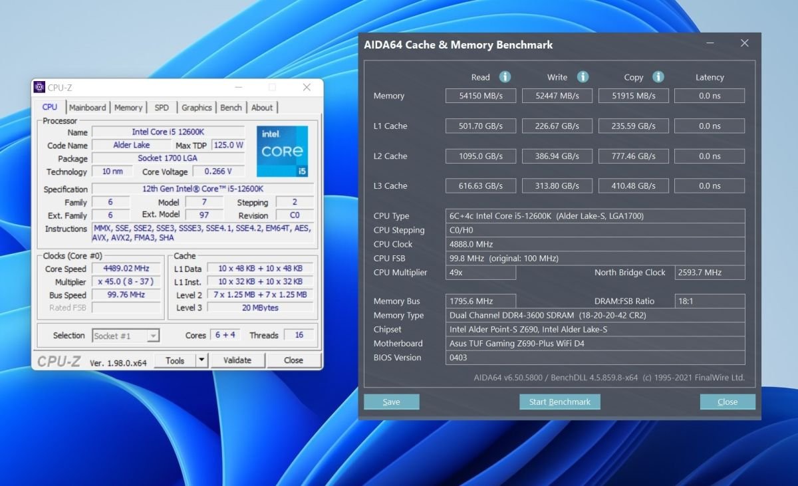The height and width of the screenshot is (486, 798).
Task: Open the SPD tab in CPU-Z
Action: coord(162,107)
